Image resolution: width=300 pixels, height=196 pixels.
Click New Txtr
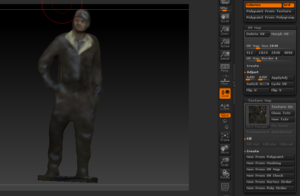(282, 119)
